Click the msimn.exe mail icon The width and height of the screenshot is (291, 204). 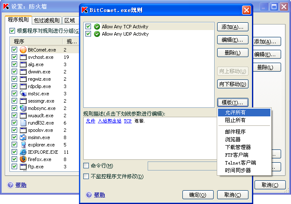(x=23, y=137)
